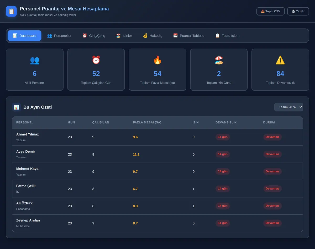Open the Hakediş tab
Image resolution: width=315 pixels, height=249 pixels.
pos(153,36)
